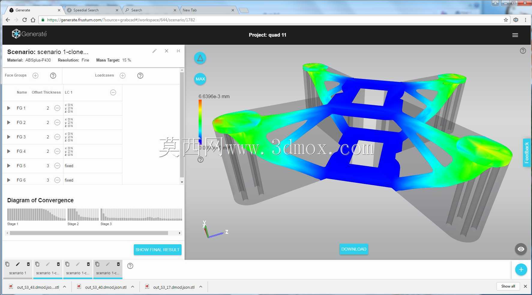The width and height of the screenshot is (532, 295).
Task: Close the downloads bar
Action: 525,286
